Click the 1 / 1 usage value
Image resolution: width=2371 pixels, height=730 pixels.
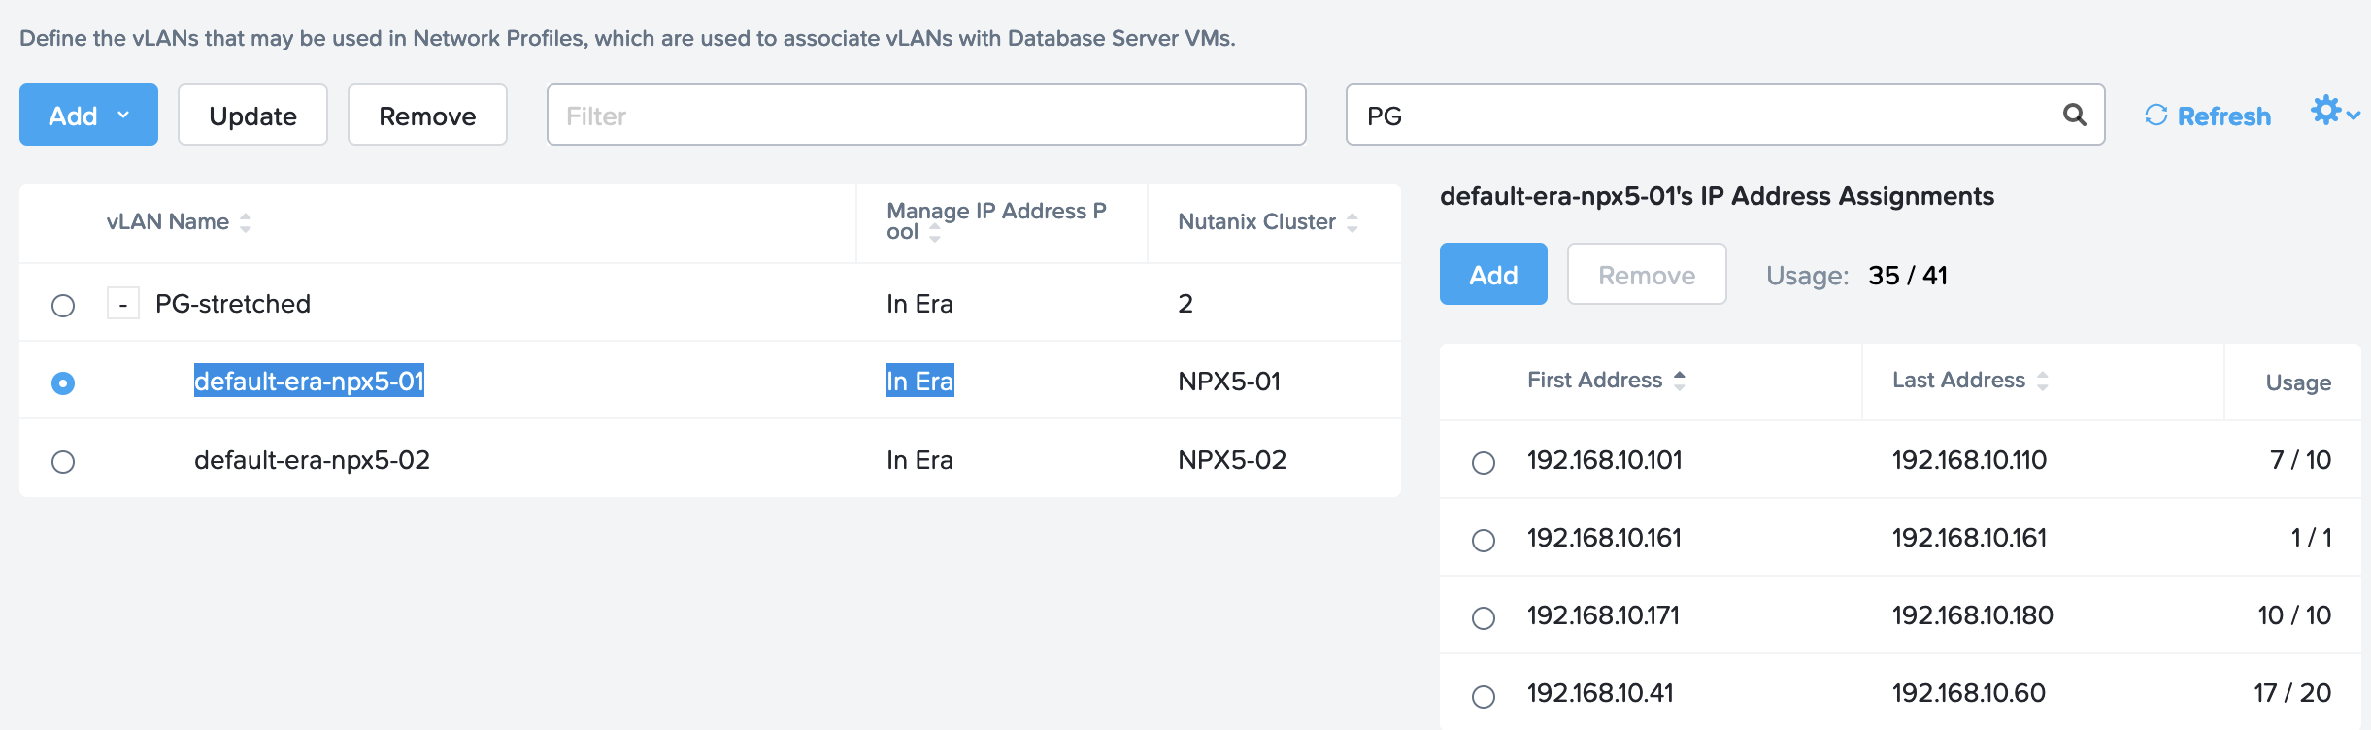[2312, 537]
